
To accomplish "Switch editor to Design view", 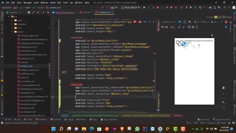I will click(x=227, y=17).
